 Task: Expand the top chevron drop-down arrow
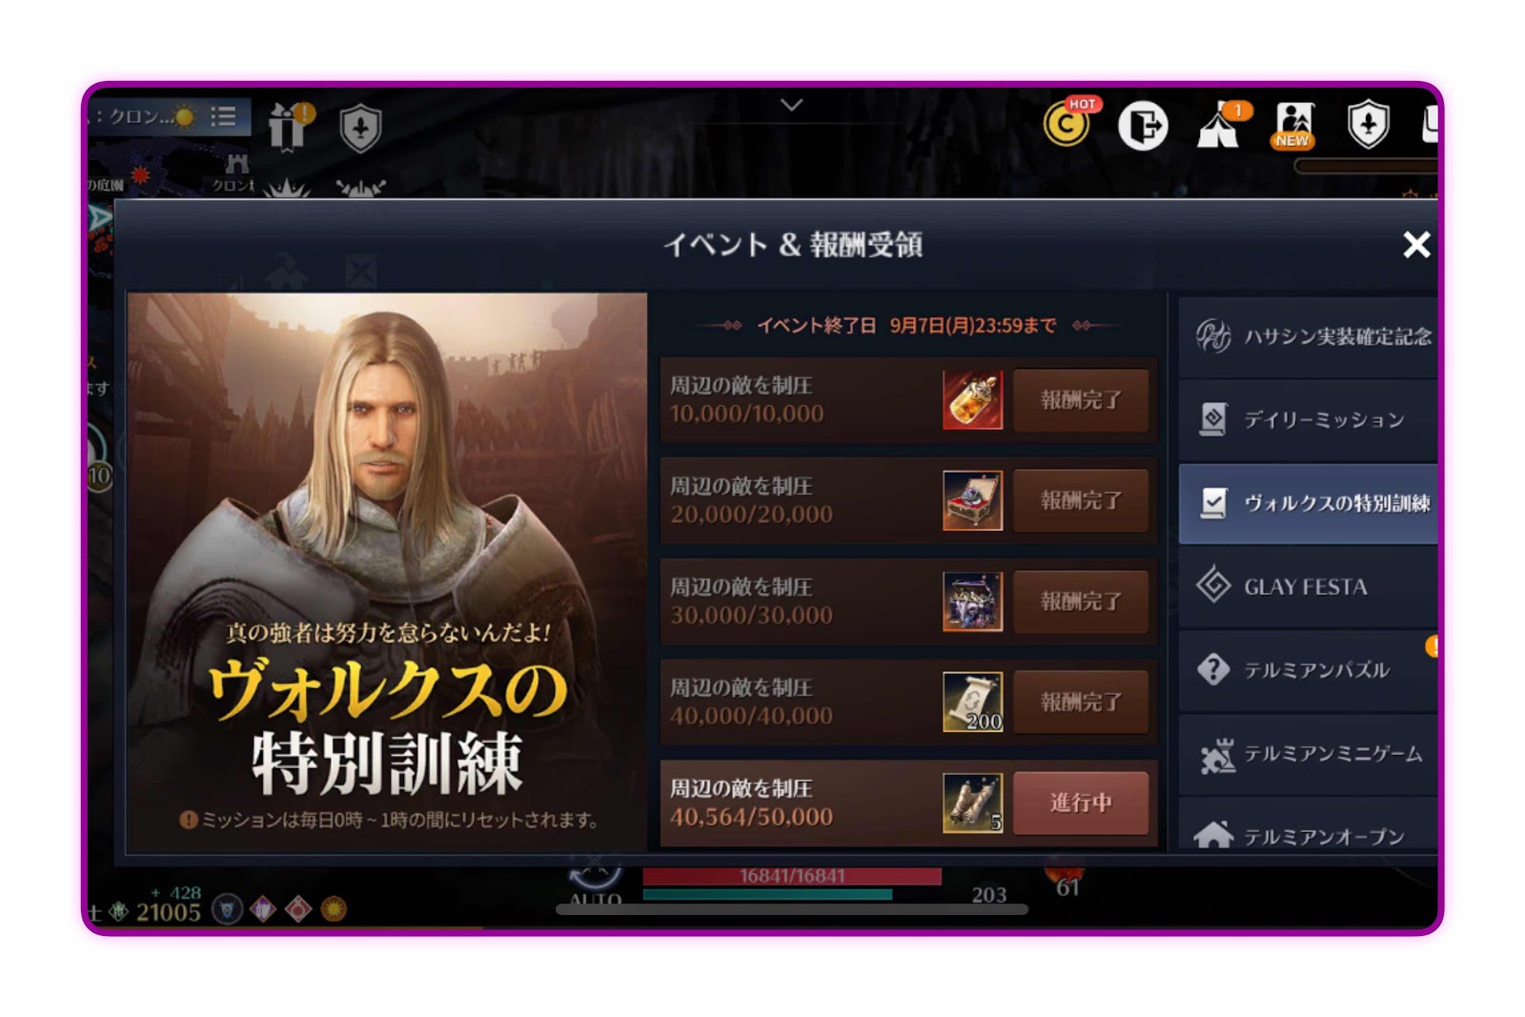pos(791,105)
